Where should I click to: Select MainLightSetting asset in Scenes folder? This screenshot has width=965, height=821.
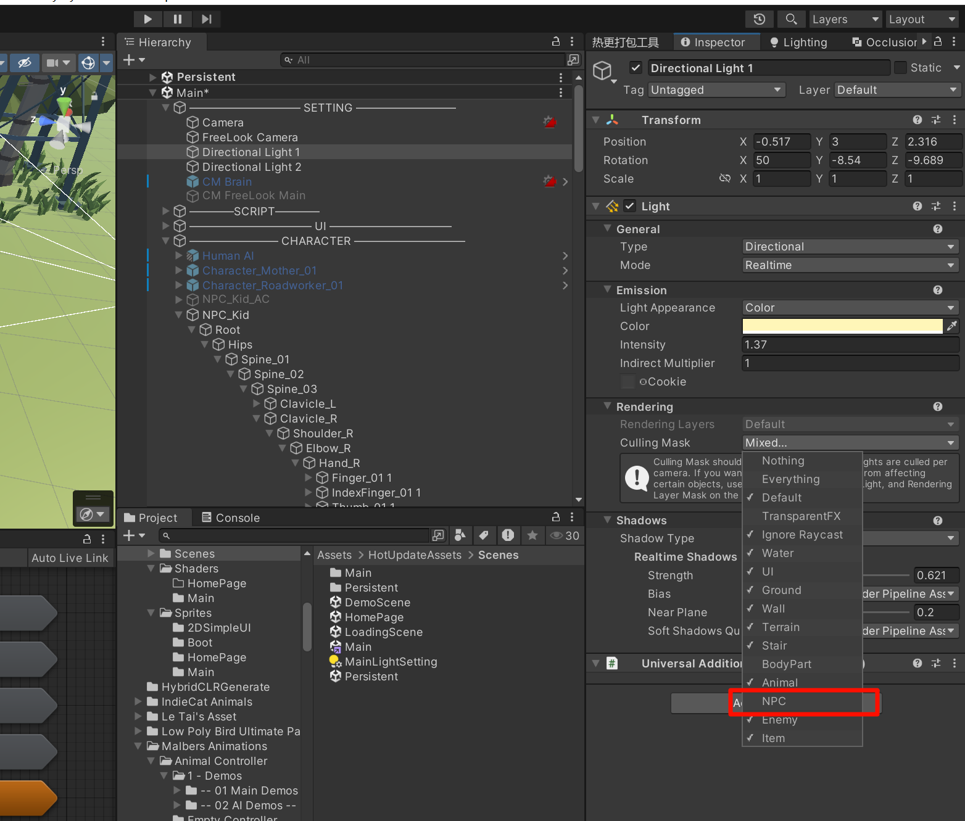click(x=384, y=661)
